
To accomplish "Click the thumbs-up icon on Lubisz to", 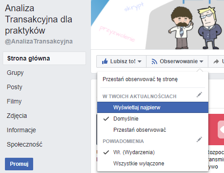I will pyautogui.click(x=105, y=61).
